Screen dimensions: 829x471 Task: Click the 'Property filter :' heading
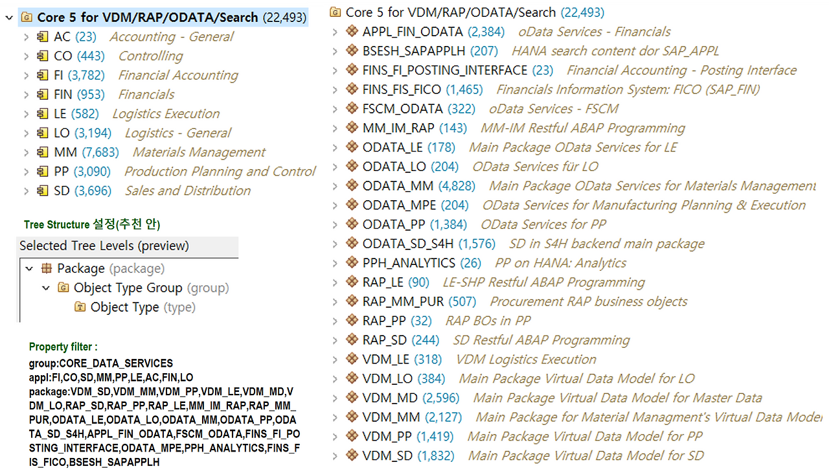[63, 347]
